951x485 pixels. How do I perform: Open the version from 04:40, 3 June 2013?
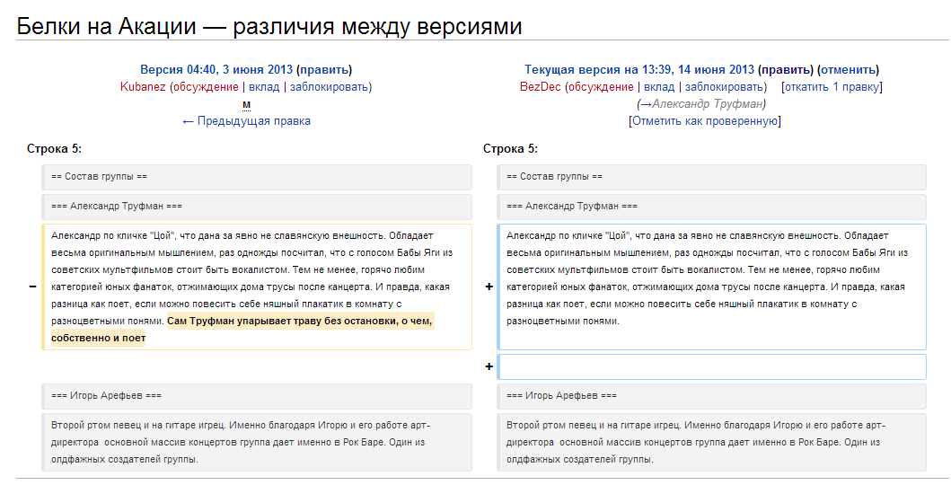tap(216, 69)
